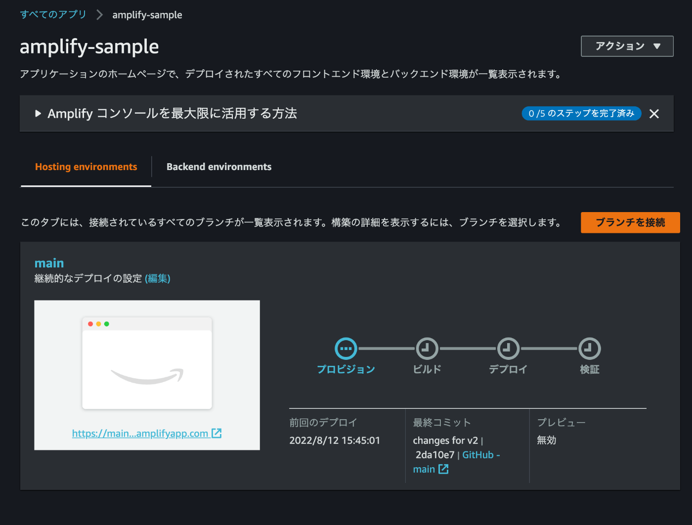692x525 pixels.
Task: Click the changes for v2 commit message
Action: 445,440
